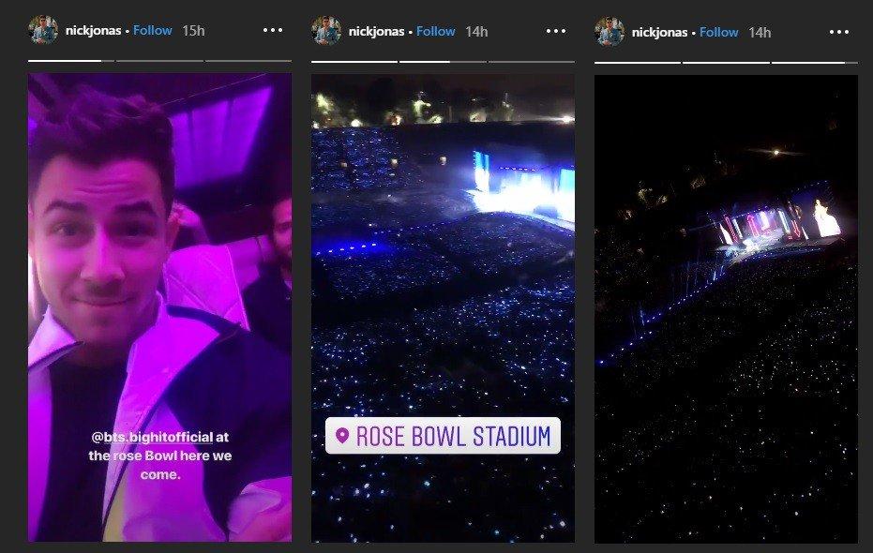Follow nickjonas from the middle story header

click(x=435, y=31)
